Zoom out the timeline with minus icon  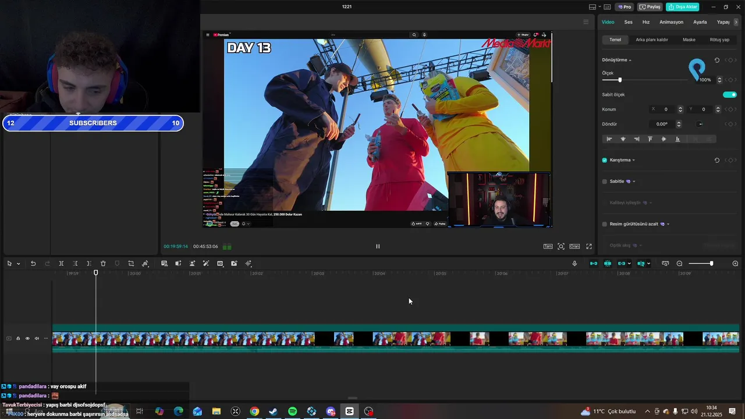click(679, 264)
